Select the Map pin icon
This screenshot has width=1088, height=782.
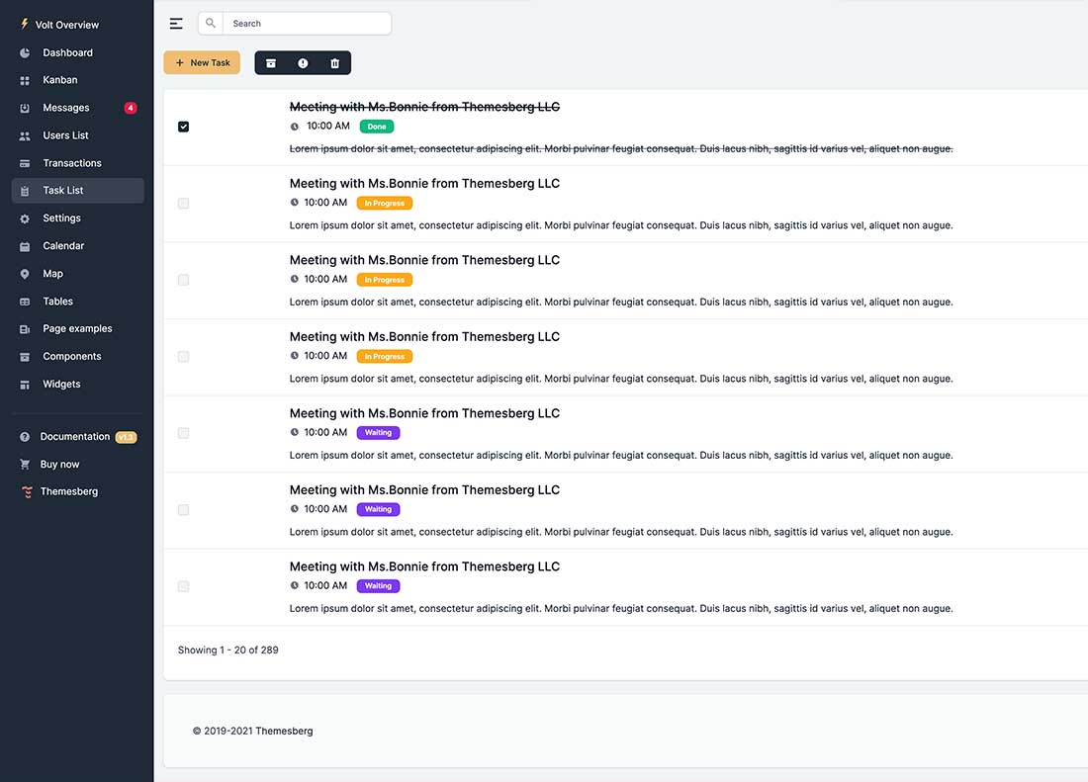point(23,273)
